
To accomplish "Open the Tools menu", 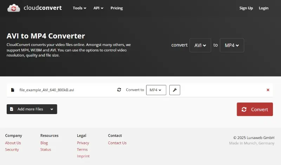I will pyautogui.click(x=79, y=8).
